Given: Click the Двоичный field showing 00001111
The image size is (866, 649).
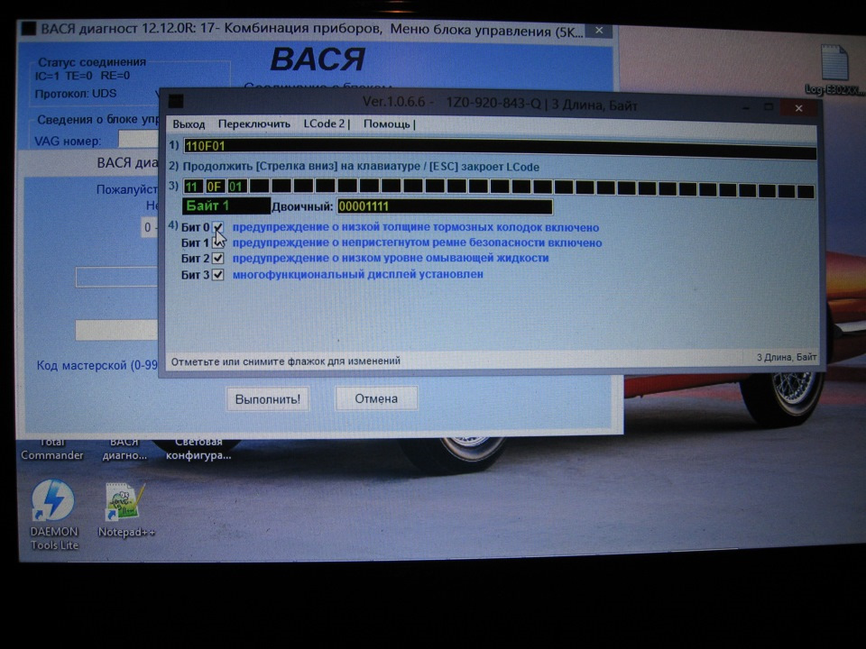Looking at the screenshot, I should click(x=442, y=207).
